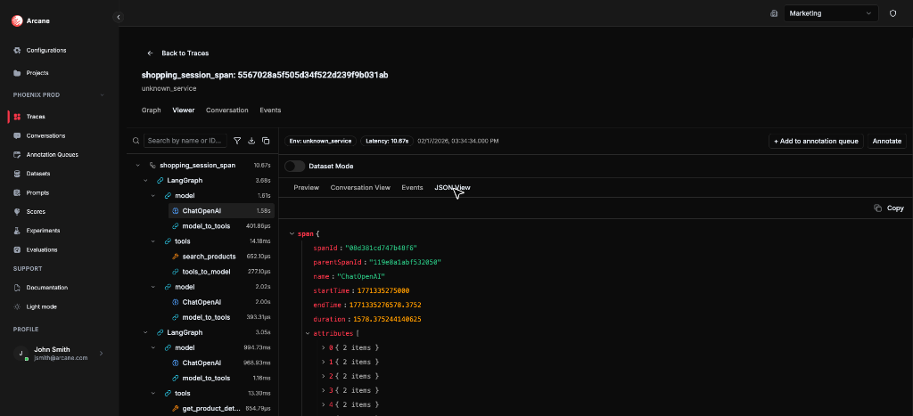Go Back to Traces
Screen dimensions: 913x416
(x=178, y=53)
